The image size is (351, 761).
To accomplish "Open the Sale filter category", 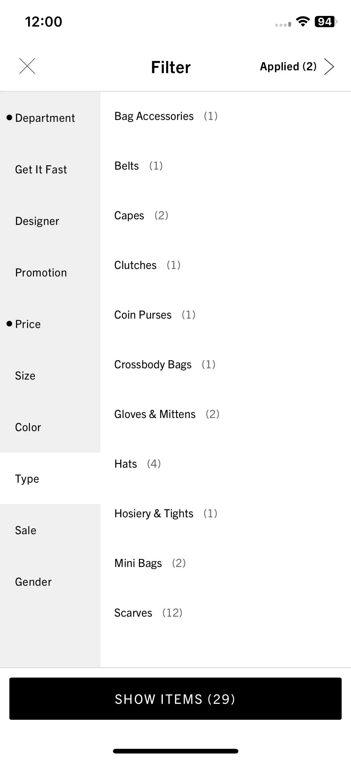I will (x=50, y=530).
